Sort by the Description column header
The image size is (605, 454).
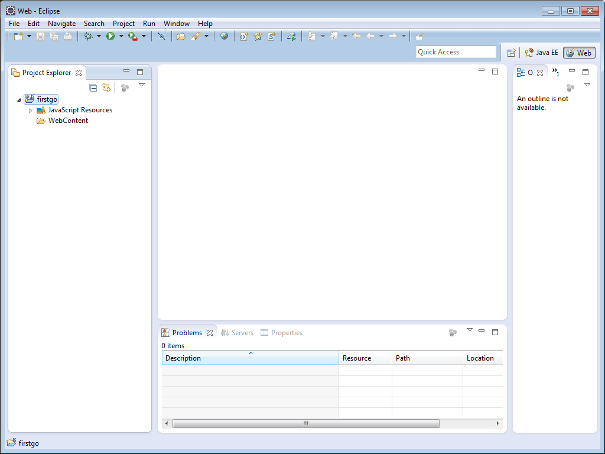tap(250, 358)
